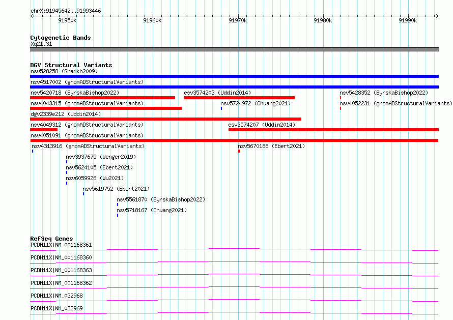Click the chrX:91945642..91993446 coordinate label
The height and width of the screenshot is (320, 453).
point(66,11)
